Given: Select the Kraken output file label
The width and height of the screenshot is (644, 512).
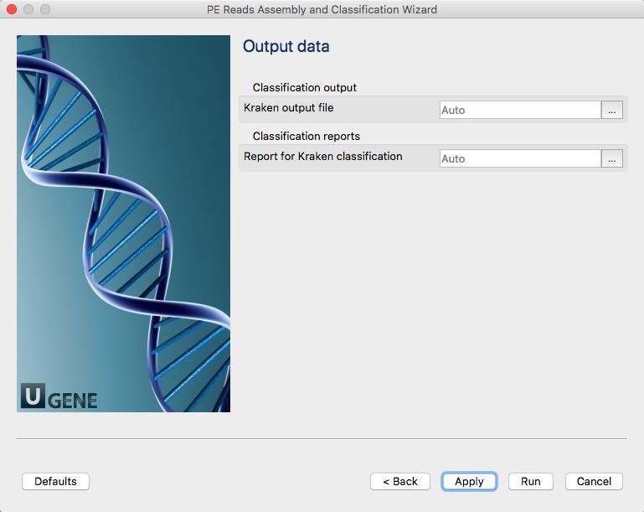Looking at the screenshot, I should click(288, 107).
